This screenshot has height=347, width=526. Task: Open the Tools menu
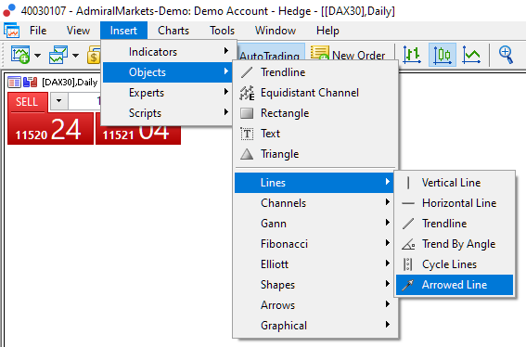(222, 31)
